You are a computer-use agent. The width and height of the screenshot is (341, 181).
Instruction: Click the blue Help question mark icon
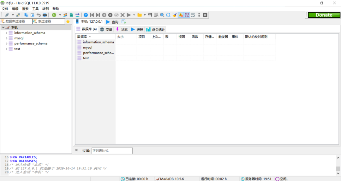[x=86, y=15]
